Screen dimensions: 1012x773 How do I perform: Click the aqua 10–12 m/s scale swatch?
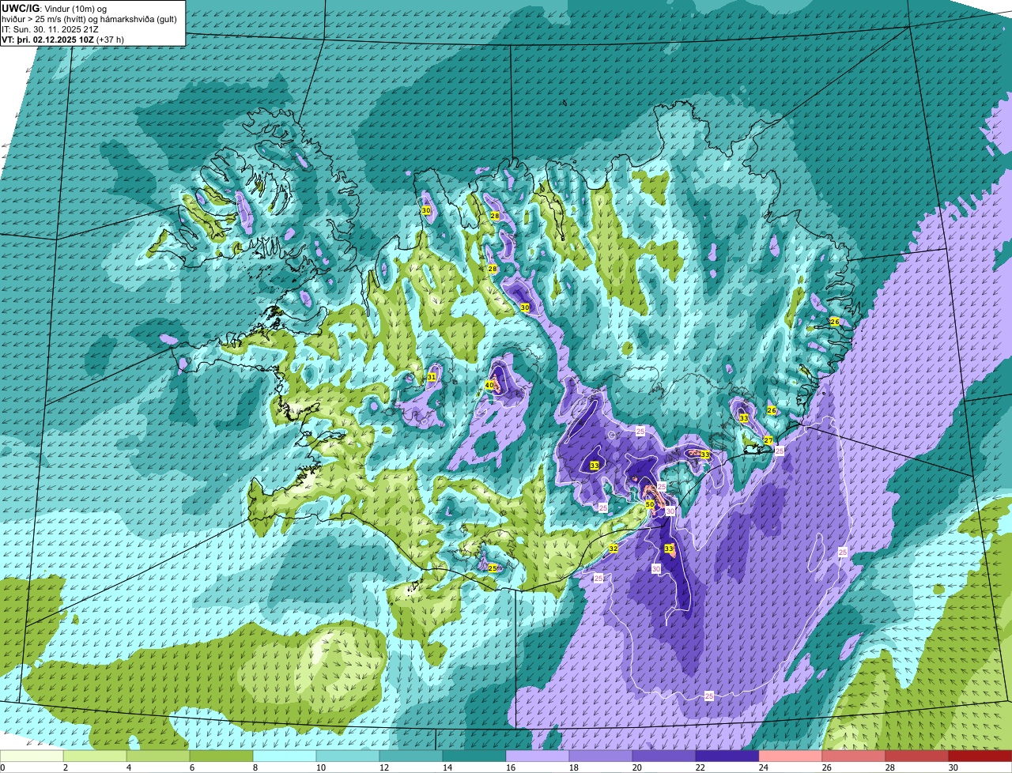(348, 756)
